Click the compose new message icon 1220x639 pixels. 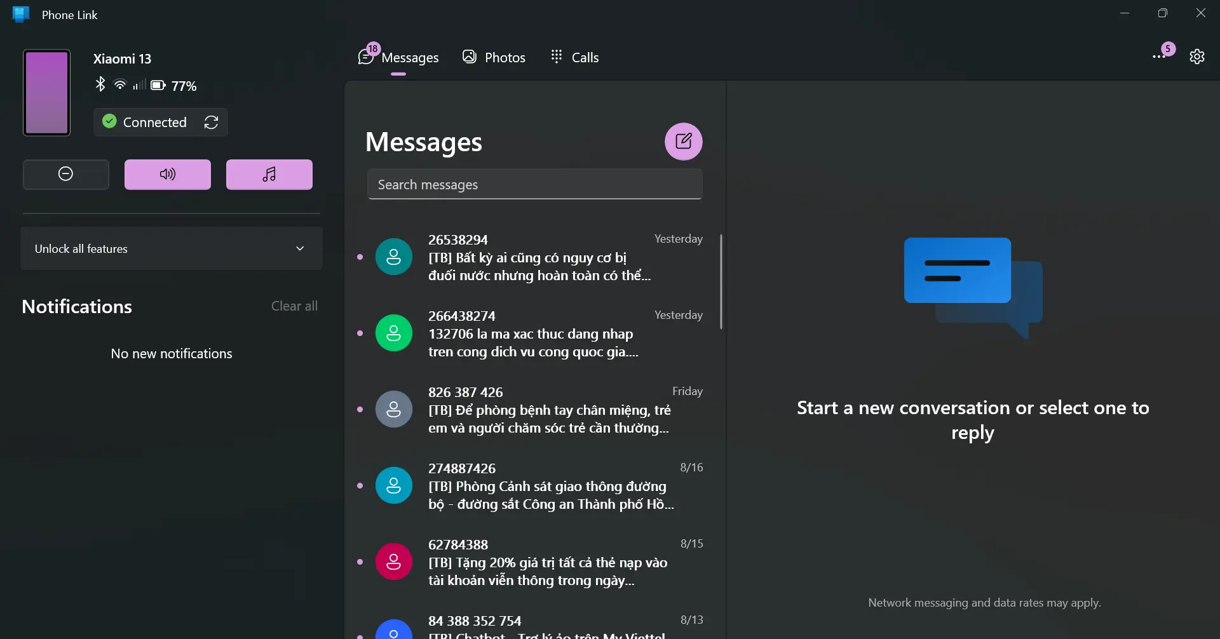pyautogui.click(x=683, y=141)
